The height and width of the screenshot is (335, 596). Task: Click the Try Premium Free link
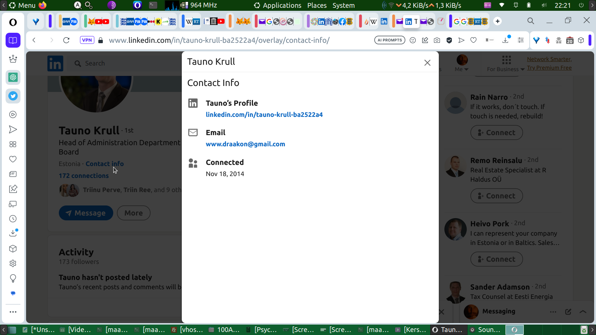tap(549, 68)
